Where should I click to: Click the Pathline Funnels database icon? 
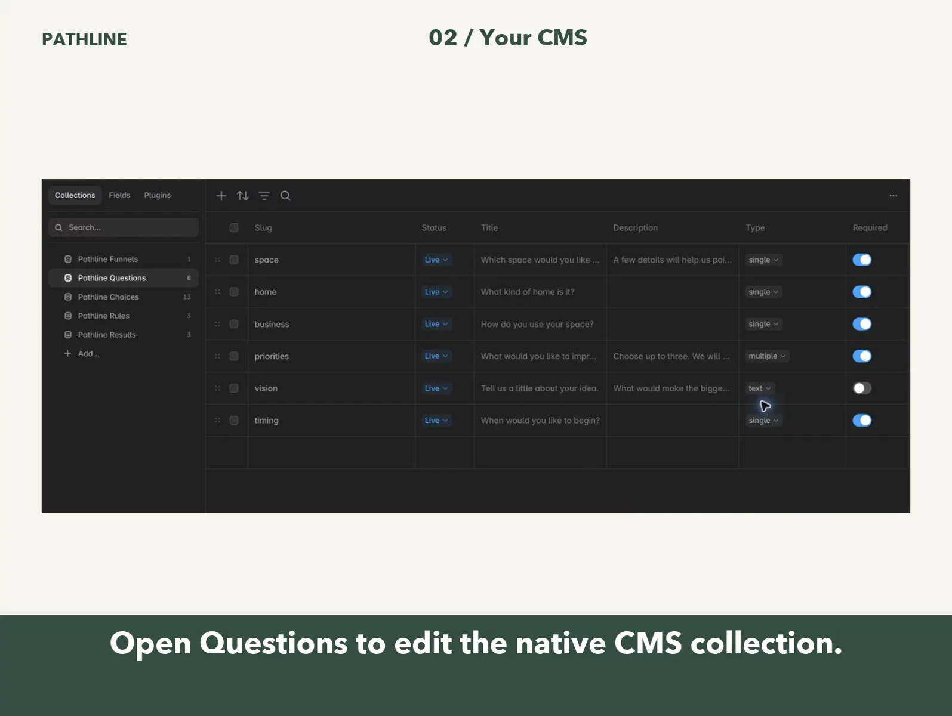[x=68, y=259]
